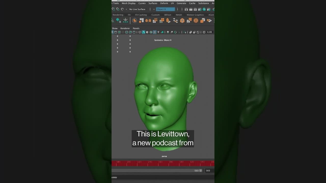Viewport: 326px width, 183px height.
Task: Toggle Wireframe display in panel toolbar
Action: 140,32
